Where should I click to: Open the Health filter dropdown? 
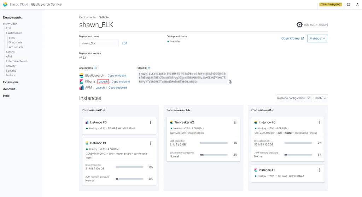pos(320,98)
